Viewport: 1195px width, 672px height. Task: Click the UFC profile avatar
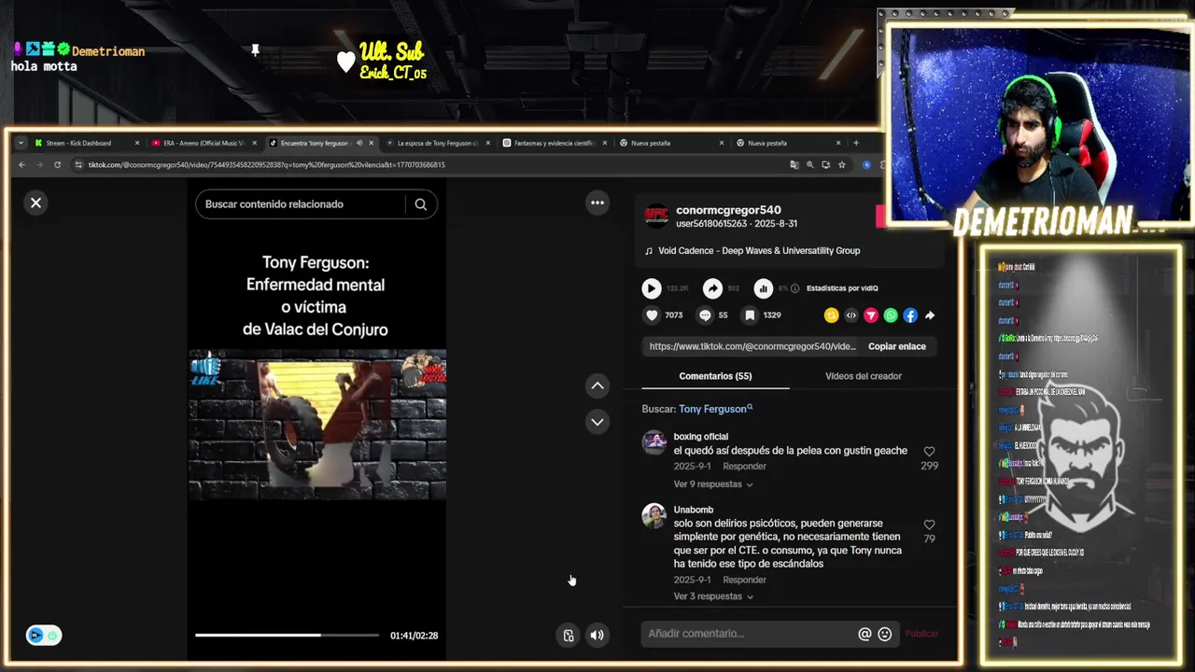tap(656, 217)
